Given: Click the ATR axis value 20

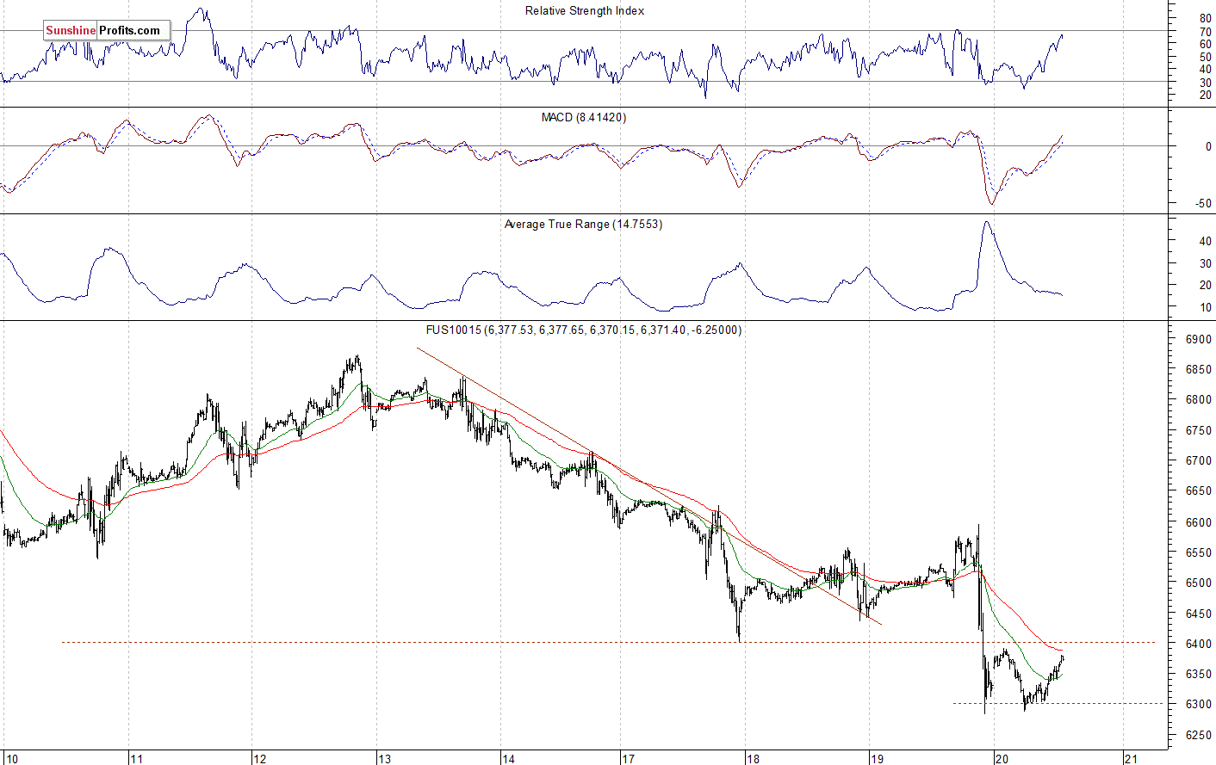Looking at the screenshot, I should click(x=1206, y=286).
